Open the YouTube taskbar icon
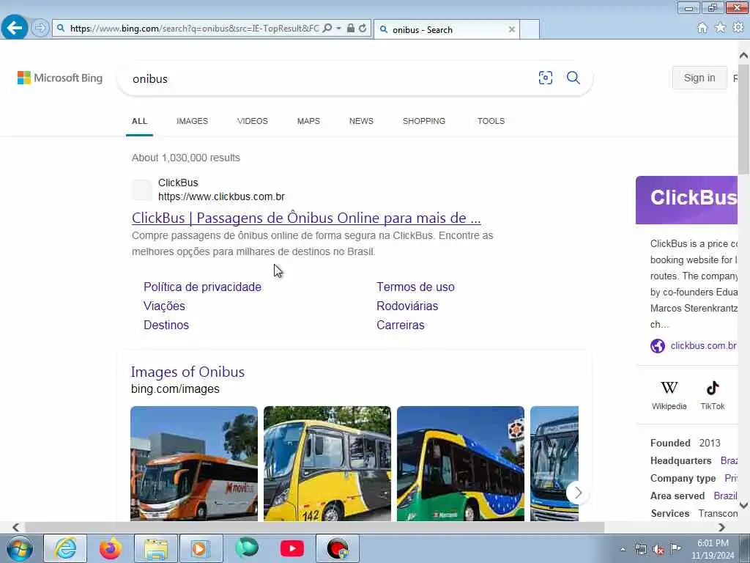 tap(292, 548)
